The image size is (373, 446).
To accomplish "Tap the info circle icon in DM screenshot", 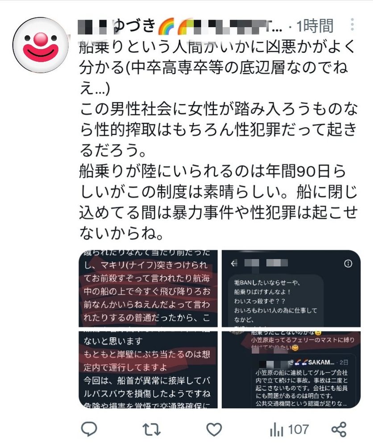I will (x=348, y=264).
